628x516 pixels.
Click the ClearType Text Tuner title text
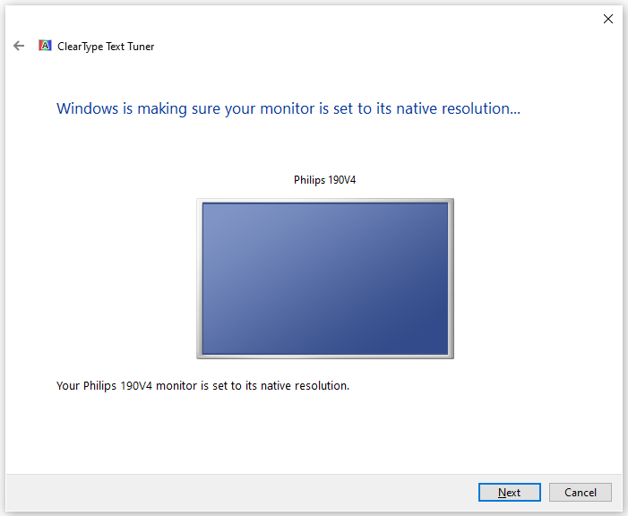(106, 47)
